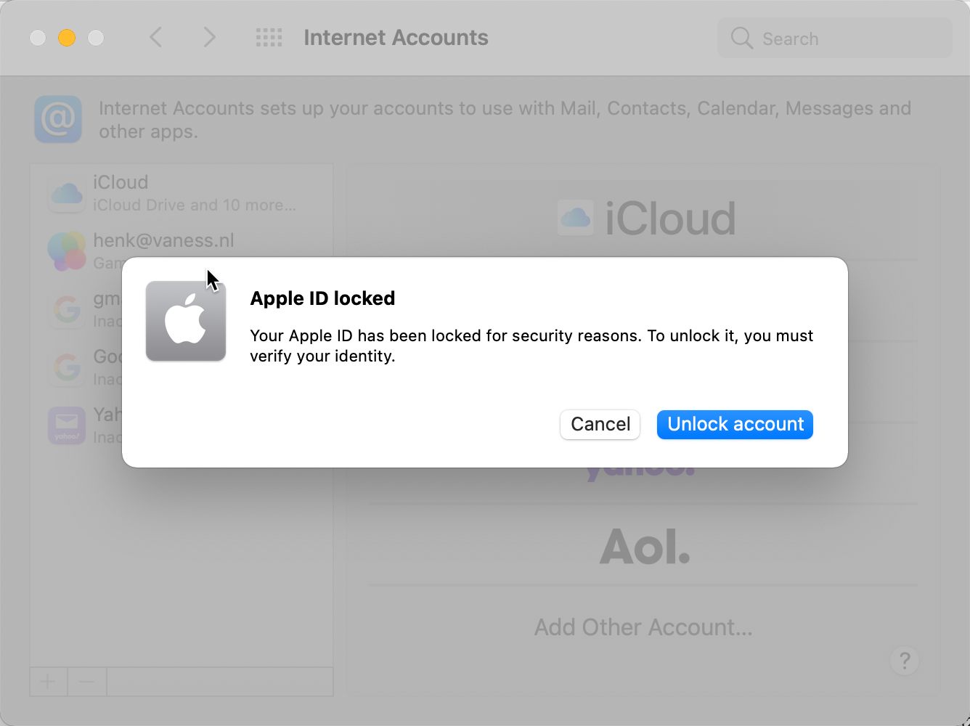Click the Apple logo icon in dialog

tap(186, 321)
